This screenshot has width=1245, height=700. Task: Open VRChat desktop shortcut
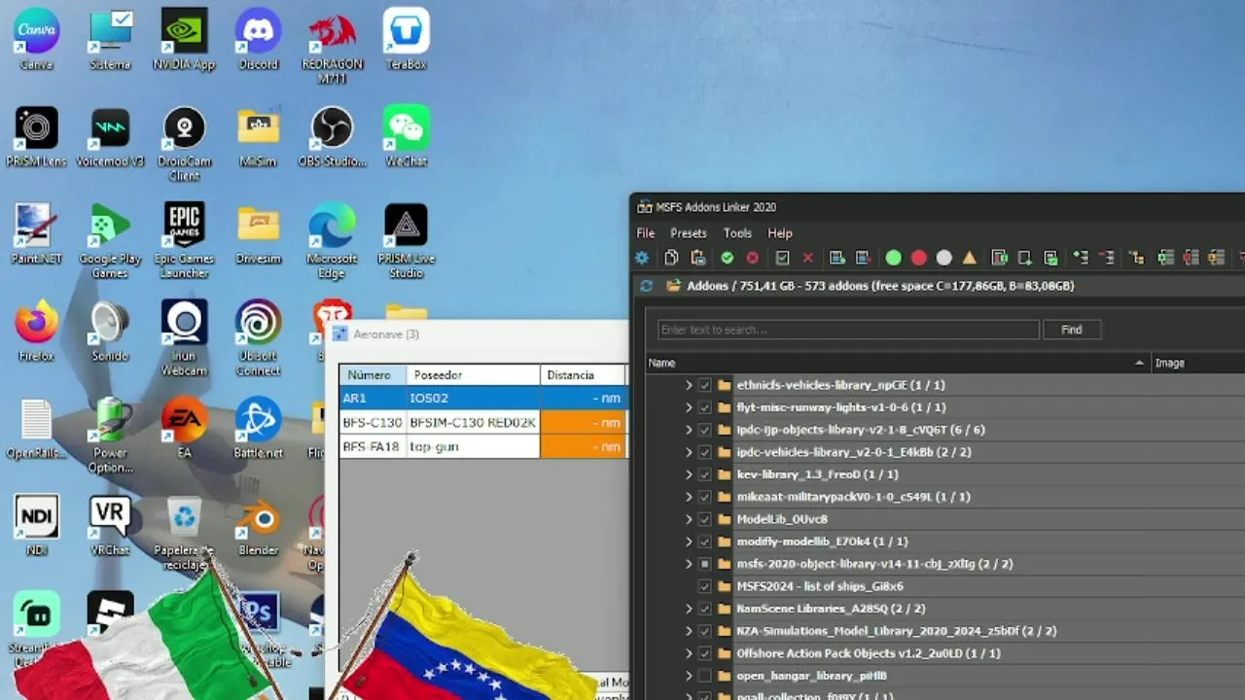pos(110,525)
